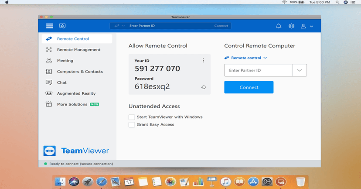This screenshot has height=189, width=361.
Task: Expand the Partner ID history dropdown arrow
Action: point(299,70)
